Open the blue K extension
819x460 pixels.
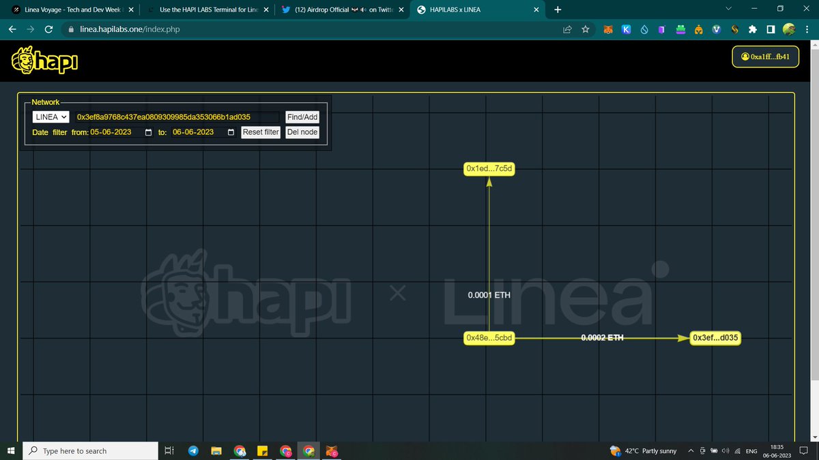click(625, 30)
